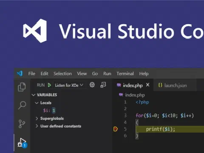
Task: Open the debug console icon beside gear
Action: click(103, 85)
